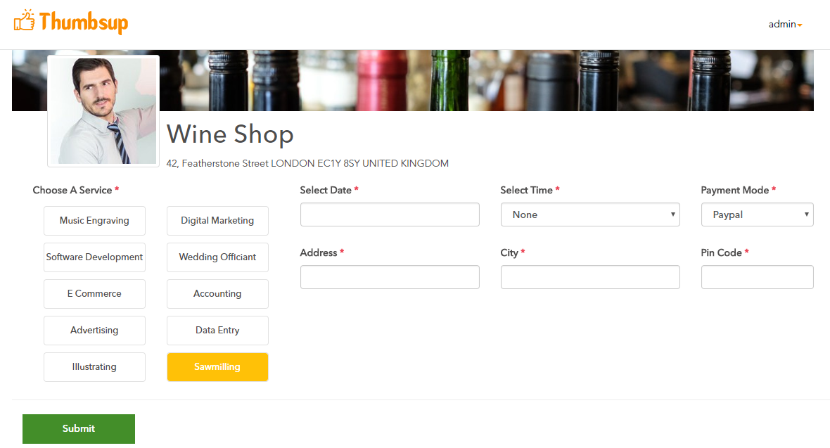Click into the Address field
Screen dimensions: 830x448
pyautogui.click(x=390, y=277)
